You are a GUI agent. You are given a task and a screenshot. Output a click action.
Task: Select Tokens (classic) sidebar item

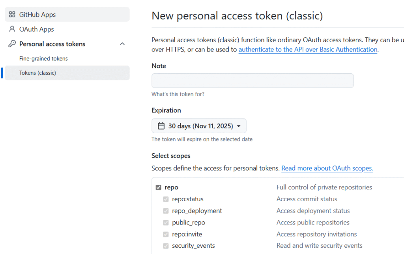pos(37,73)
